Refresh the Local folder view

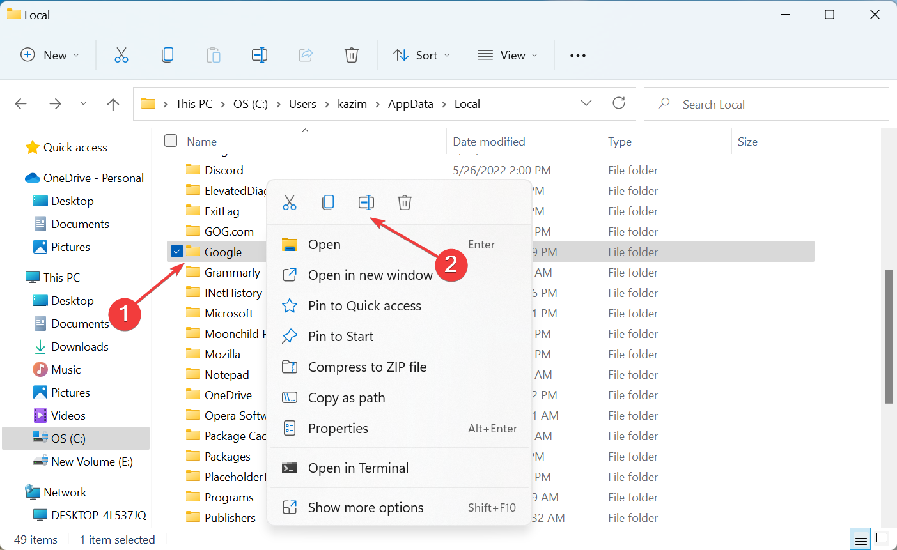[x=619, y=103]
